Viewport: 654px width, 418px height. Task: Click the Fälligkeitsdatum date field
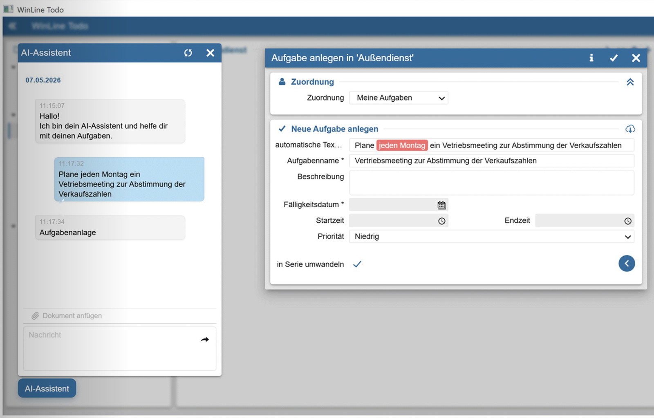pos(399,205)
